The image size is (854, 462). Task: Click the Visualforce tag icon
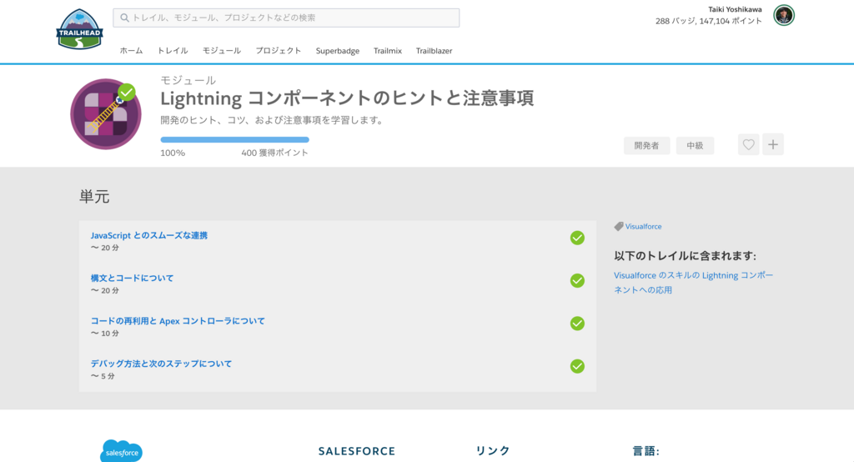(x=619, y=226)
